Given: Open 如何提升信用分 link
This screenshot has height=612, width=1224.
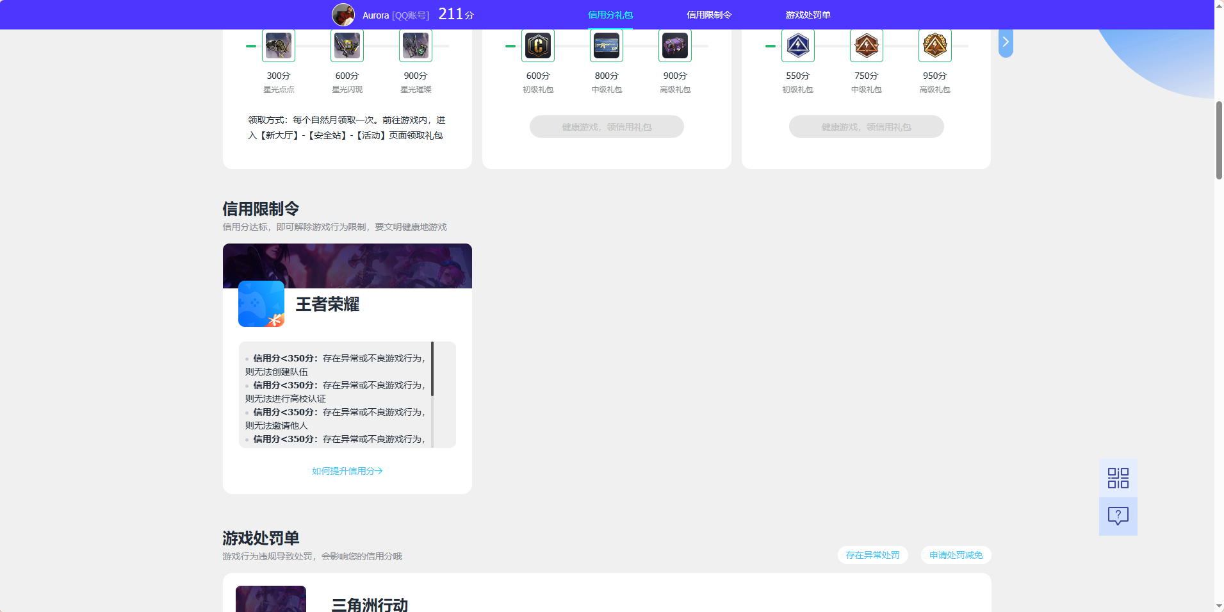Looking at the screenshot, I should click(x=347, y=471).
